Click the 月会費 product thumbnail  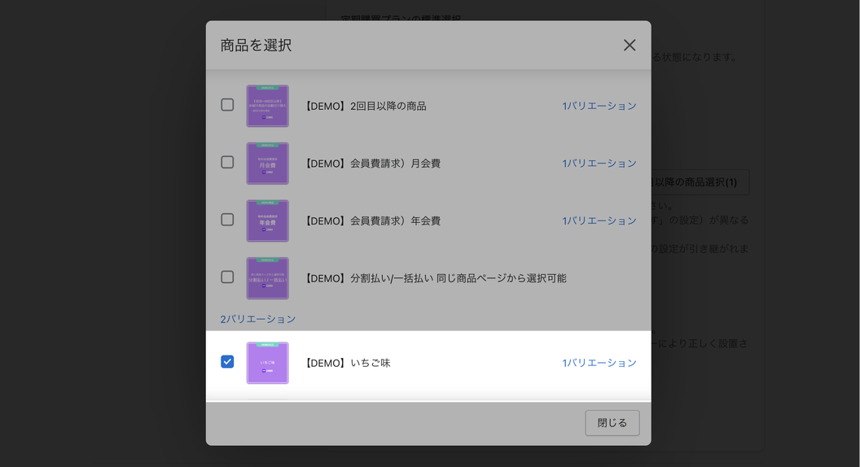[x=268, y=164]
